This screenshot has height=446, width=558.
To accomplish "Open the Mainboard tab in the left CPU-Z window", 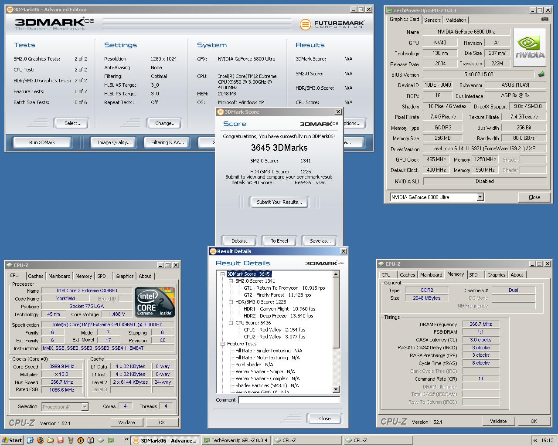I will coord(59,276).
